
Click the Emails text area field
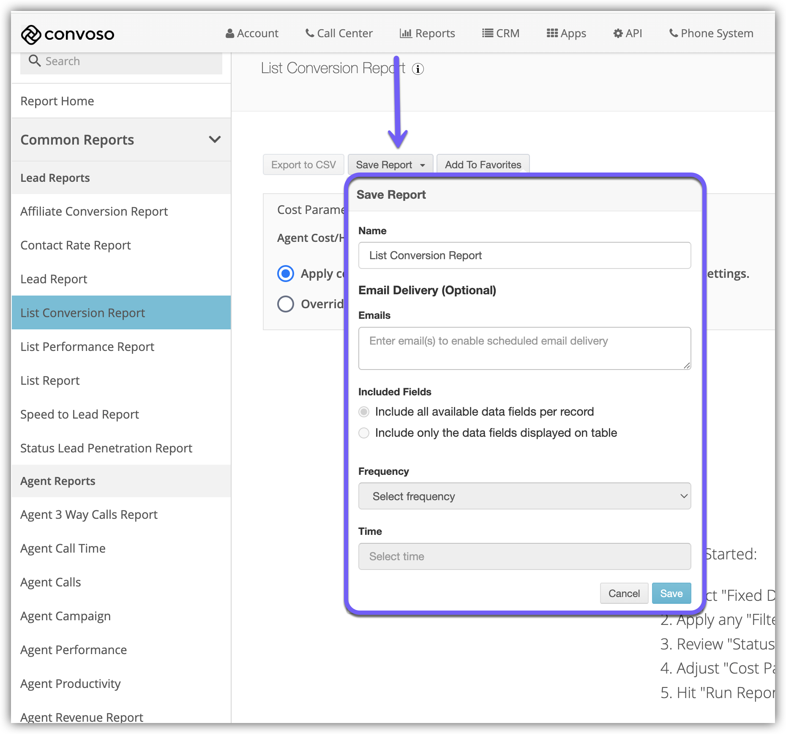point(524,348)
